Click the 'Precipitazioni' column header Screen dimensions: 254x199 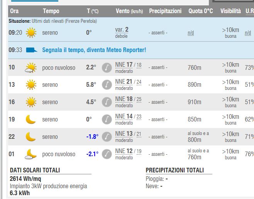coord(165,11)
